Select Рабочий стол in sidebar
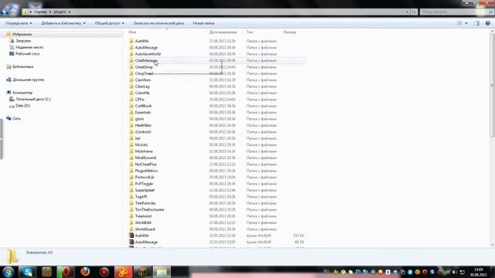This screenshot has width=495, height=278. coord(28,54)
